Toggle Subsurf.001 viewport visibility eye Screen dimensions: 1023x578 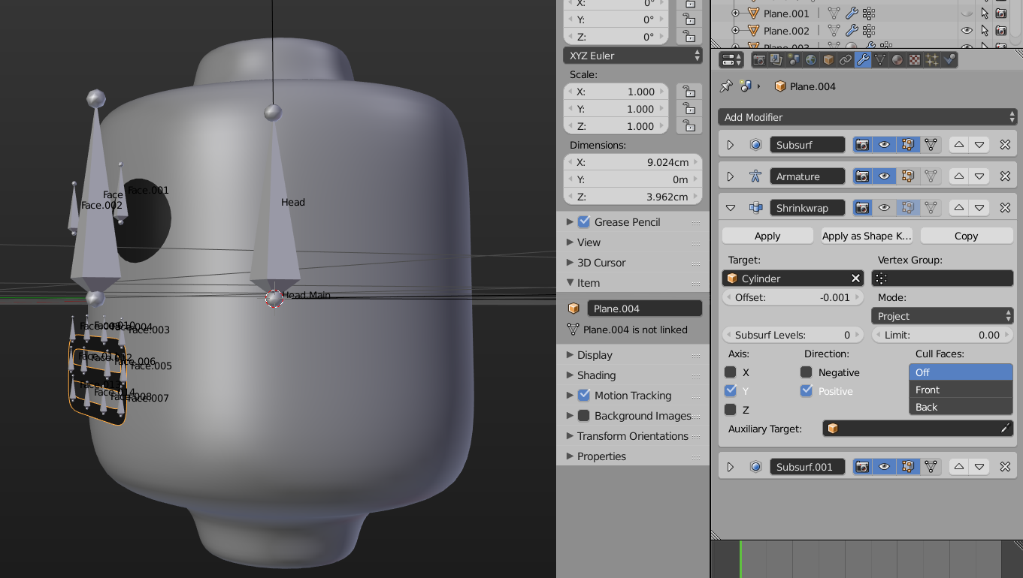click(x=885, y=467)
